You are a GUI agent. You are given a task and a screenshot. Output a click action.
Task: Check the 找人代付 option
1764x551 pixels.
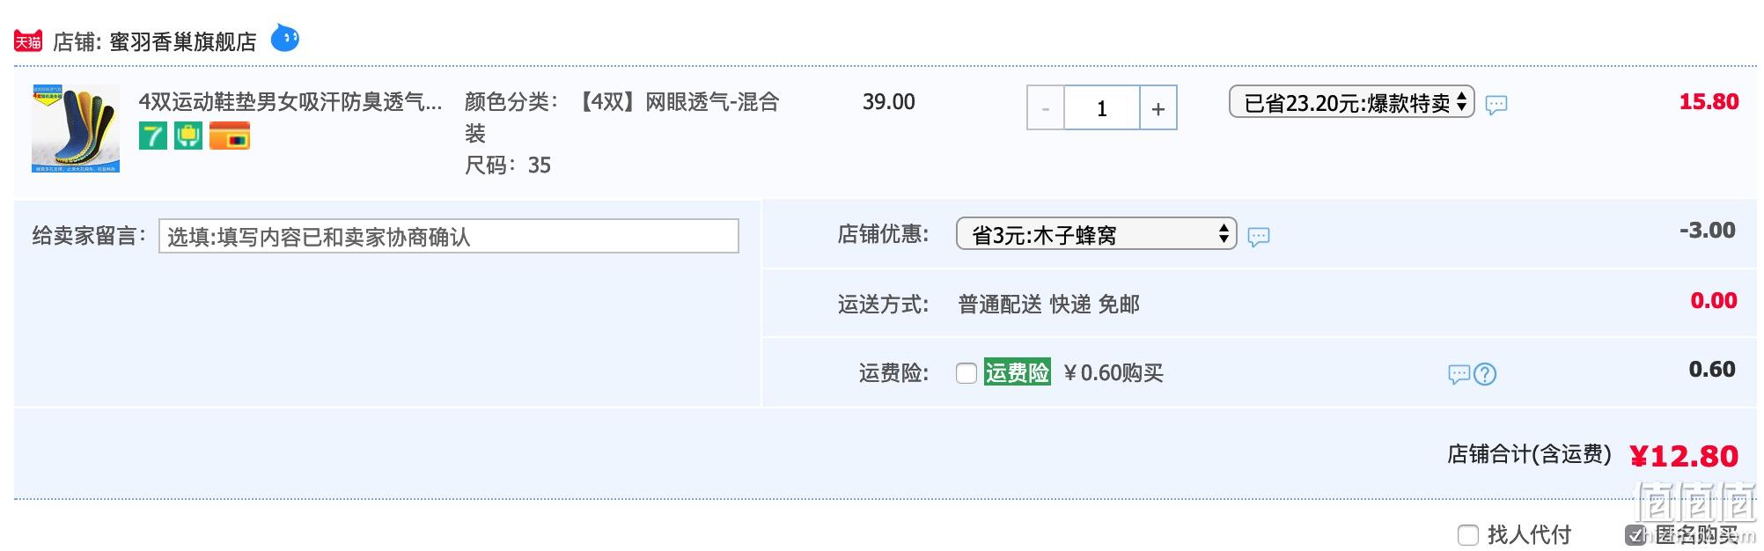[x=1468, y=534]
